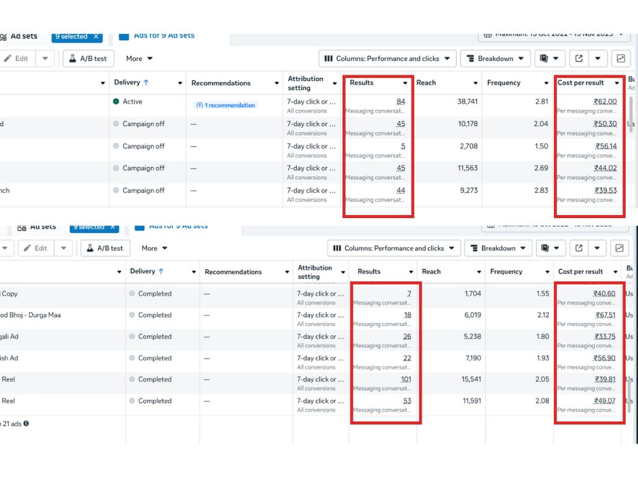
Task: Expand Columns: Performance and clicks in the upper toolbar
Action: 388,59
